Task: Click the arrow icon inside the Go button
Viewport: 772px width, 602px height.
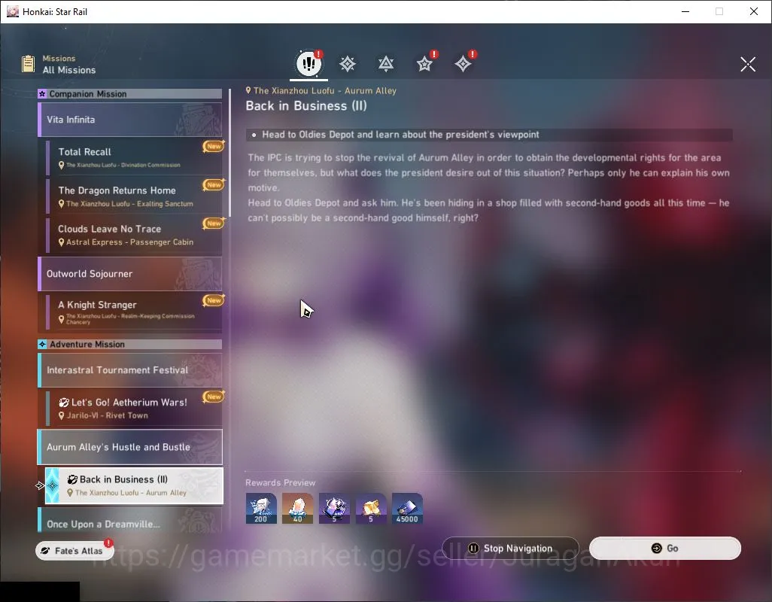Action: pyautogui.click(x=656, y=549)
